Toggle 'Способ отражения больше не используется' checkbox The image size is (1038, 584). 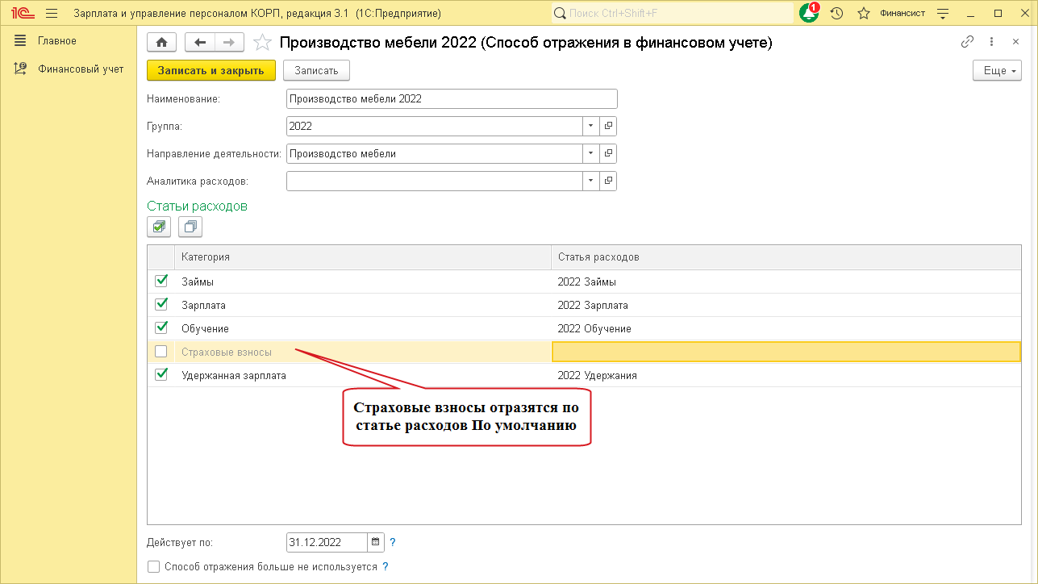click(154, 567)
